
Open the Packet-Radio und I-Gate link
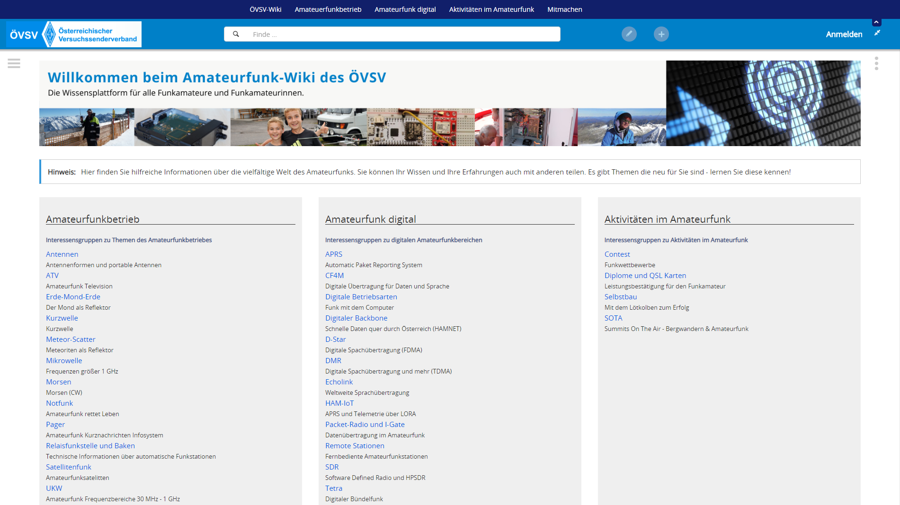[x=365, y=425]
